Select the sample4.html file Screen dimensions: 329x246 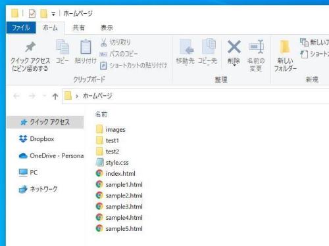pyautogui.click(x=119, y=218)
